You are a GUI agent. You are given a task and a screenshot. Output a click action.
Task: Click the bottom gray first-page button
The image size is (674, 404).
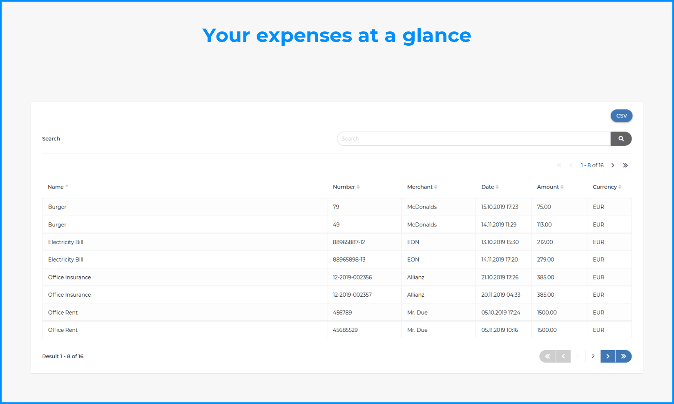click(547, 356)
